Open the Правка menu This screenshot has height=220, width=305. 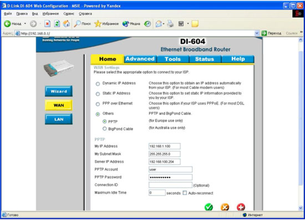[x=22, y=14]
